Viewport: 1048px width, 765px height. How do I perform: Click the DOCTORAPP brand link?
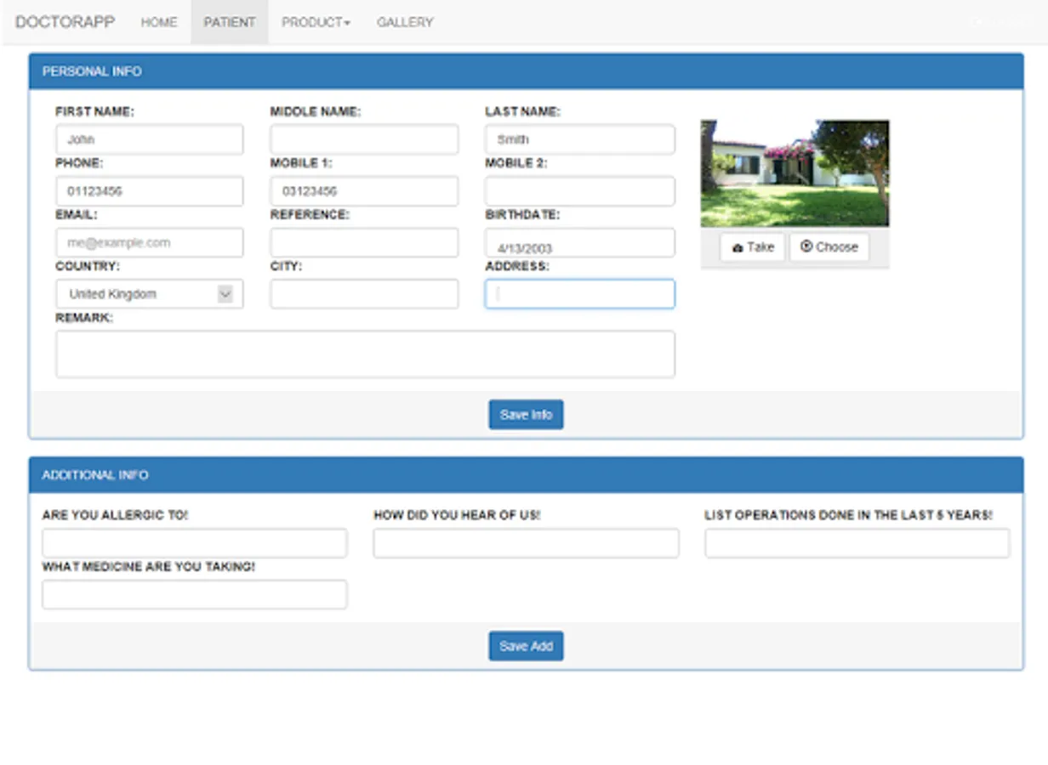(x=65, y=22)
